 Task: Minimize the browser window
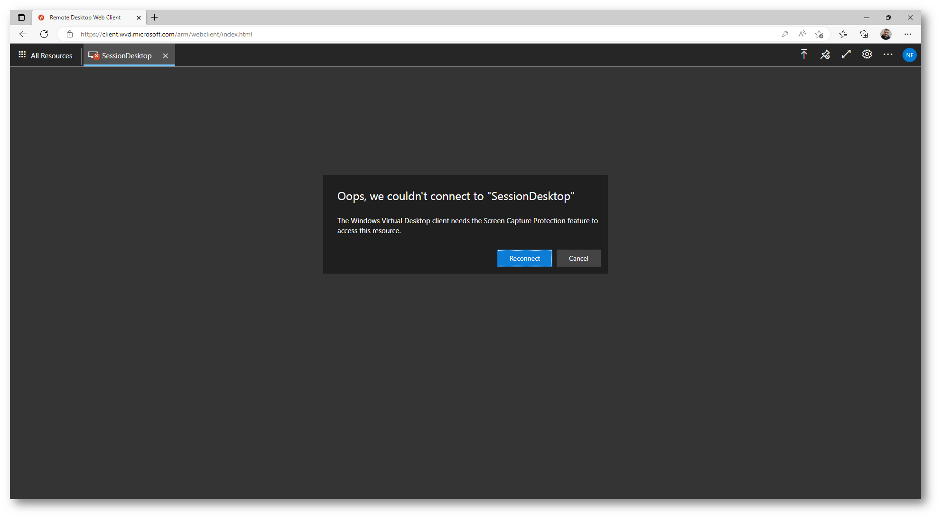(x=866, y=18)
